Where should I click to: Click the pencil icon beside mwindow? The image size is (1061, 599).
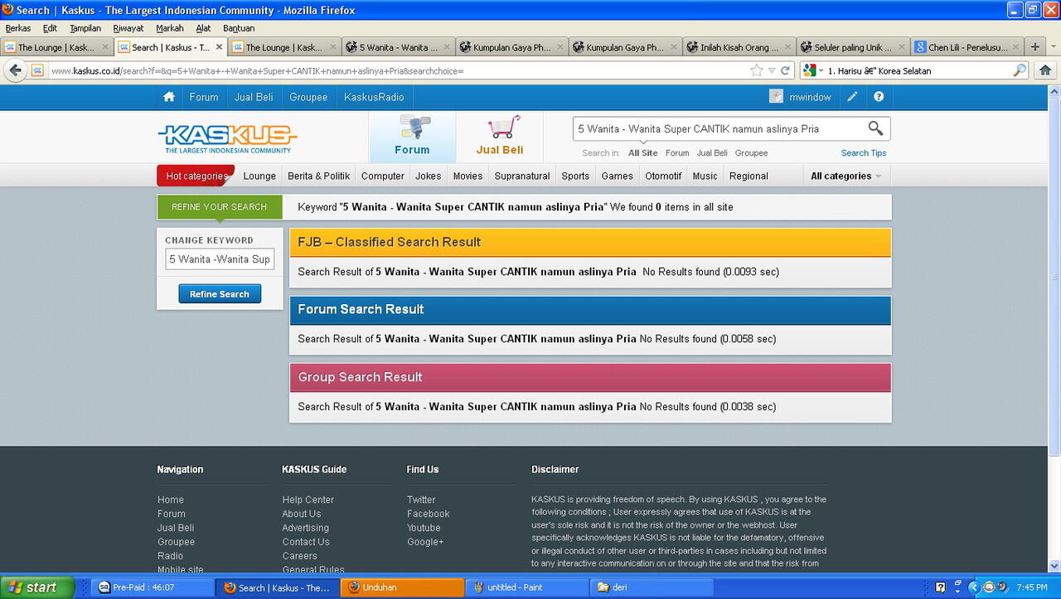pyautogui.click(x=852, y=97)
